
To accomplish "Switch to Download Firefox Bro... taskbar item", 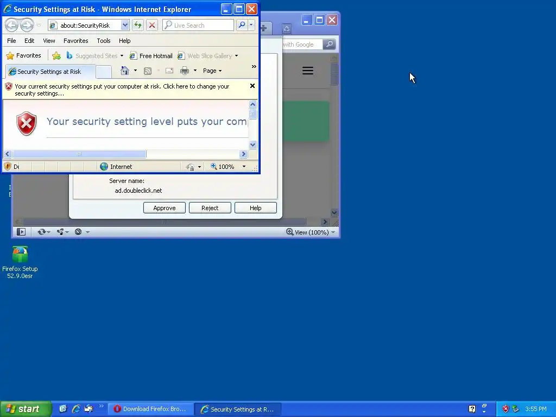I will coord(150,409).
